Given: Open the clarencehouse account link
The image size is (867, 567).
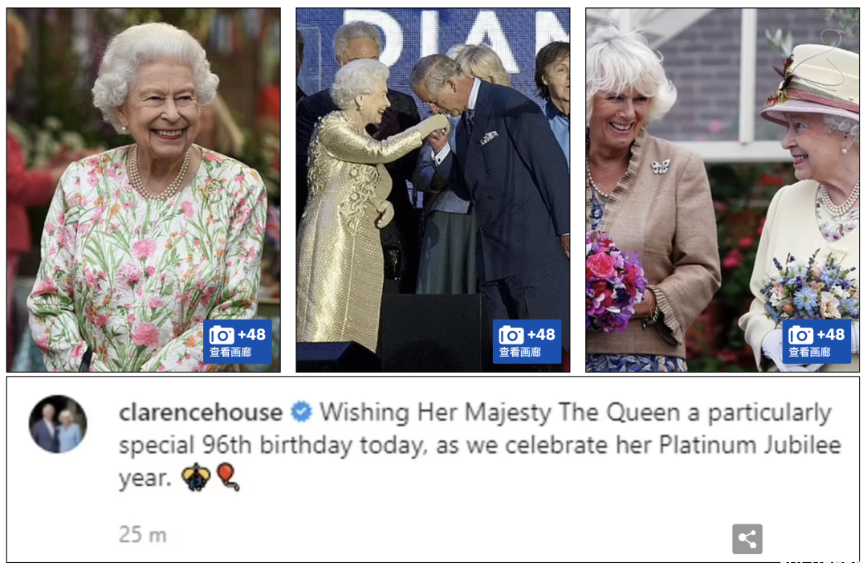Looking at the screenshot, I should pos(201,412).
